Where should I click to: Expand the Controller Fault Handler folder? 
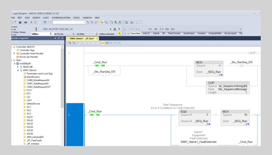pyautogui.click(x=14, y=53)
